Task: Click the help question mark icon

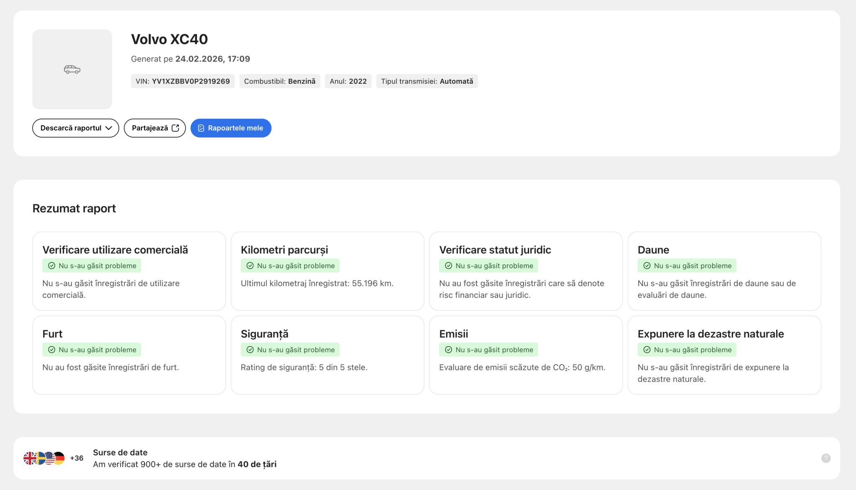Action: [x=825, y=458]
